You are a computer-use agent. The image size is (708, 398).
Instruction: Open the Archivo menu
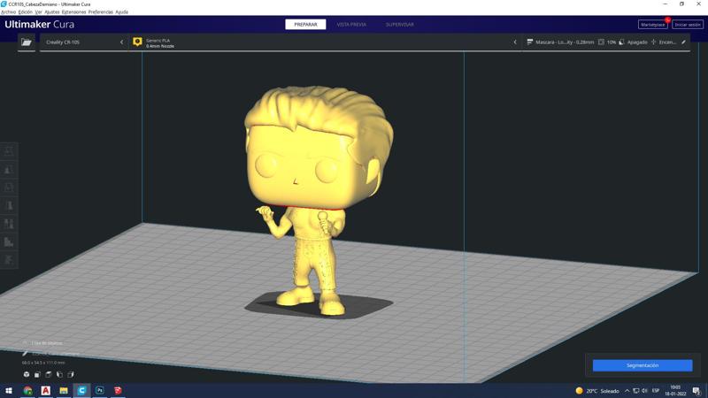(x=8, y=12)
